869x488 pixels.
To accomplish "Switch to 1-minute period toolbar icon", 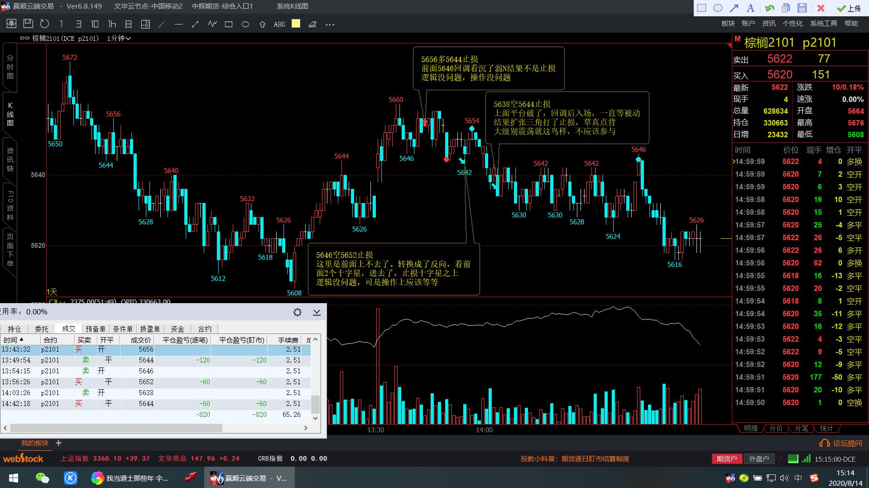I will (x=61, y=24).
